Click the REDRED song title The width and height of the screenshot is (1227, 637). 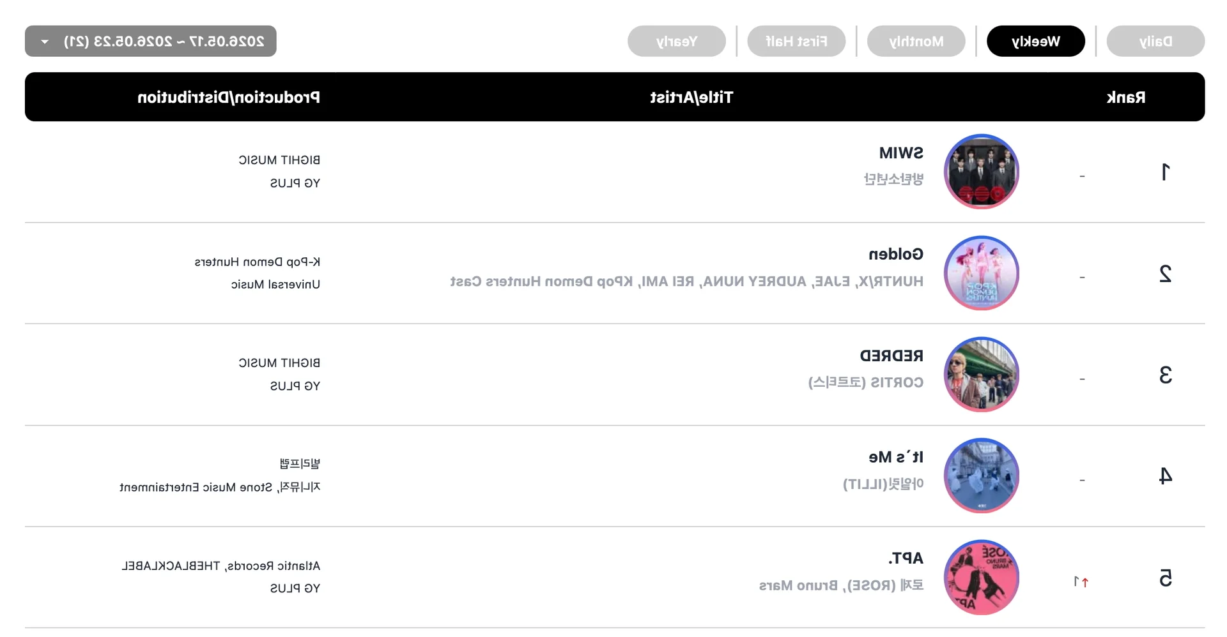[891, 356]
